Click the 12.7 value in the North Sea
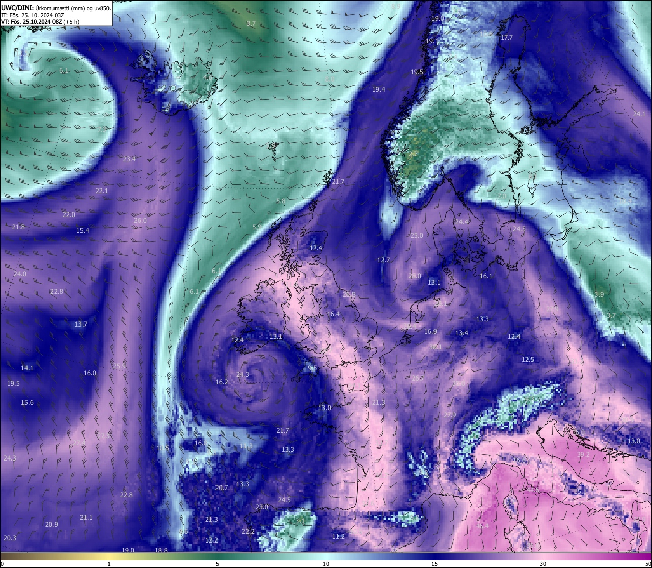Viewport: 652px width, 568px height. (384, 260)
